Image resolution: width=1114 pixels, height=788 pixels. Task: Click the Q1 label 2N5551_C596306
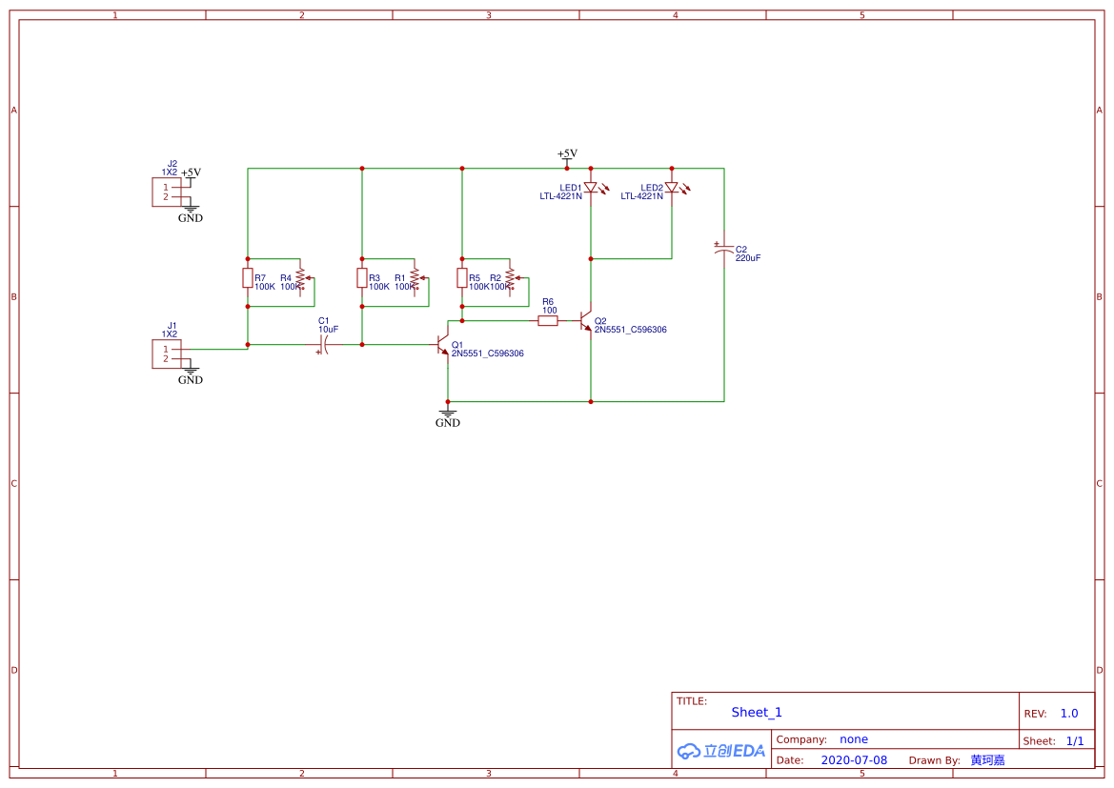click(x=487, y=354)
